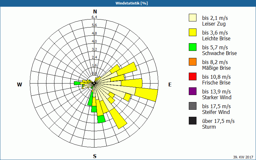Click the W compass label
This screenshot has height=160, width=256.
20,84
